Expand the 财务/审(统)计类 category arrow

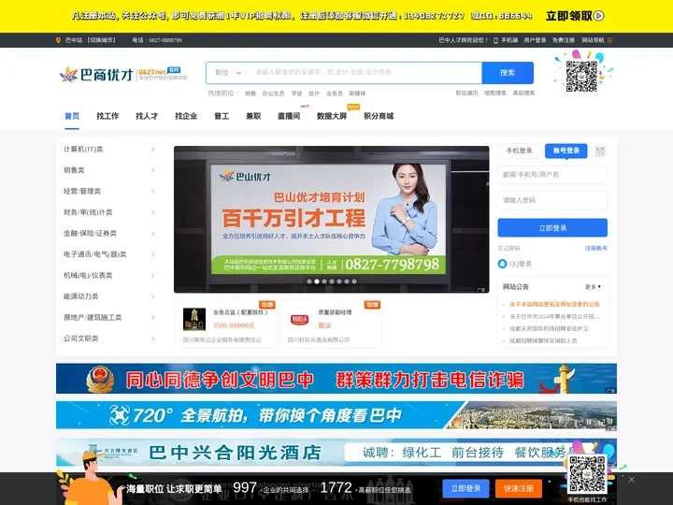pos(152,212)
